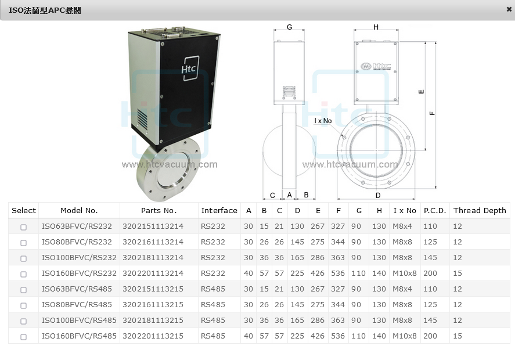This screenshot has height=349, width=515.
Task: Click the Model No. column header
Action: click(79, 211)
